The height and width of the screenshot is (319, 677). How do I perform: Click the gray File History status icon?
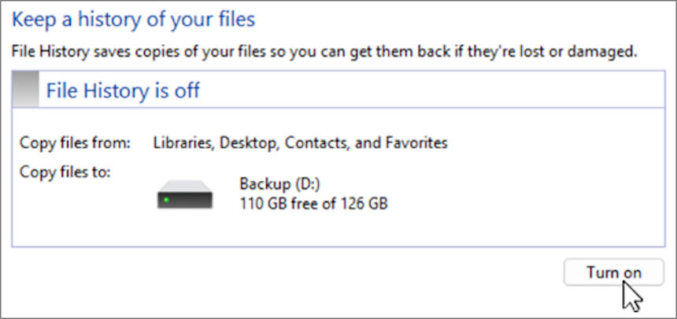point(25,89)
